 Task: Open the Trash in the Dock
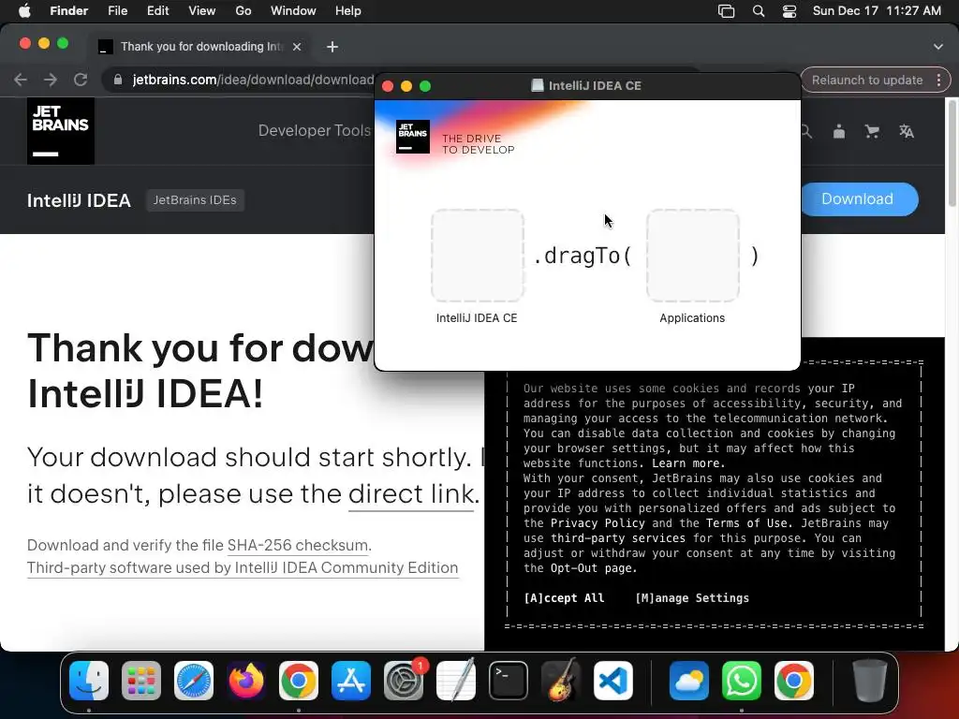coord(869,681)
